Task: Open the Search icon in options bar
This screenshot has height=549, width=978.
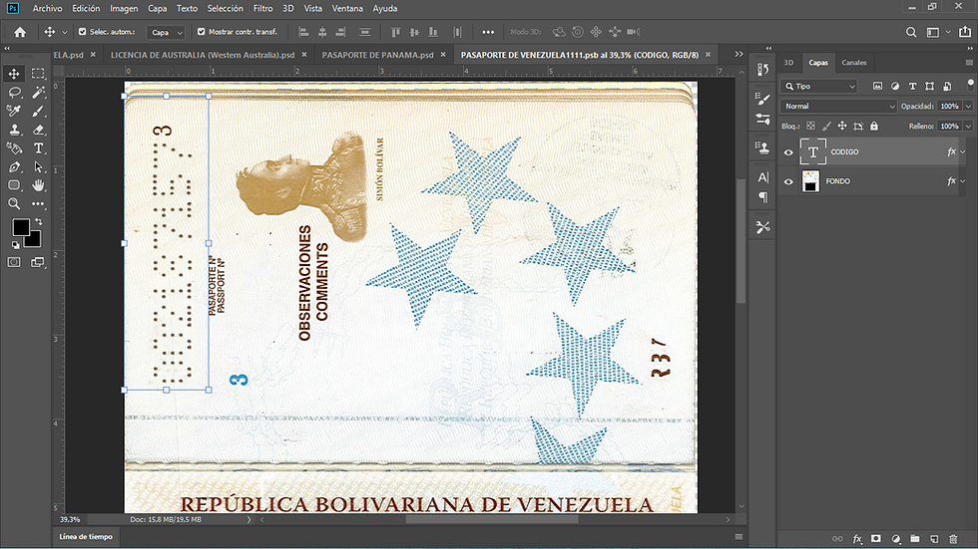Action: point(911,32)
